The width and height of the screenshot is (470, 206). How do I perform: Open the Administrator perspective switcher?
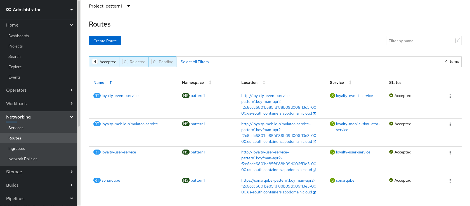[39, 10]
